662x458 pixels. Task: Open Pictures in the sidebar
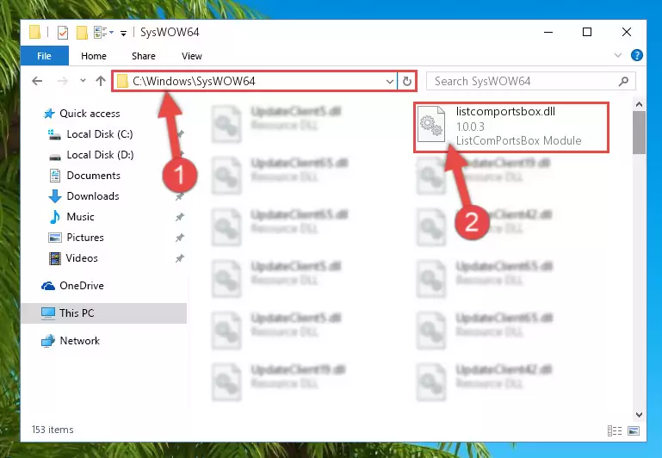pyautogui.click(x=85, y=238)
